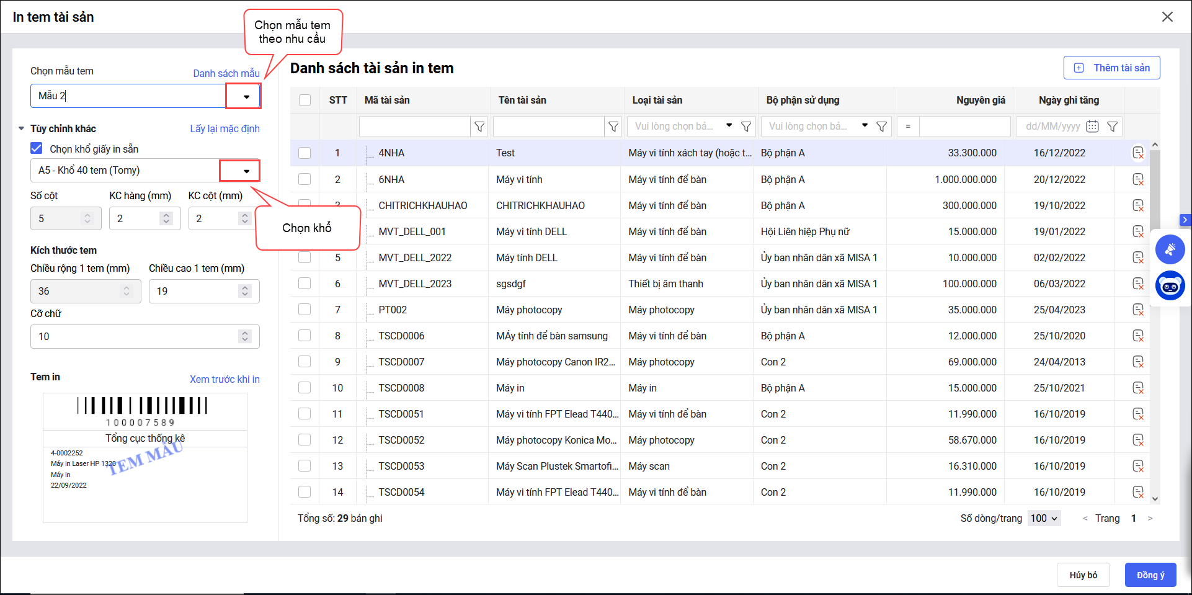The height and width of the screenshot is (595, 1192).
Task: Select checkbox for asset PT002 row
Action: click(x=305, y=310)
